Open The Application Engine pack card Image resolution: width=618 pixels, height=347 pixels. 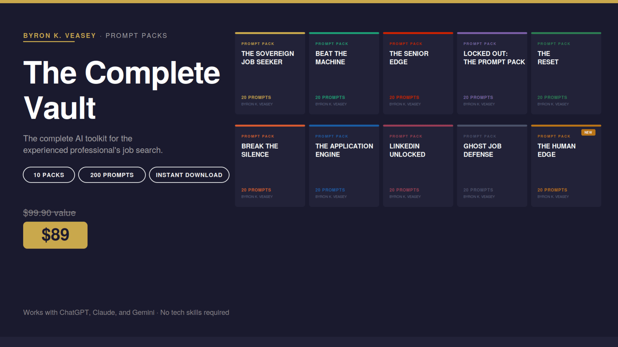[344, 166]
